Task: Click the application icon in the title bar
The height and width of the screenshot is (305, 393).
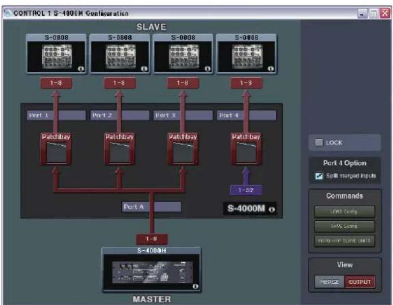Action: coord(8,13)
